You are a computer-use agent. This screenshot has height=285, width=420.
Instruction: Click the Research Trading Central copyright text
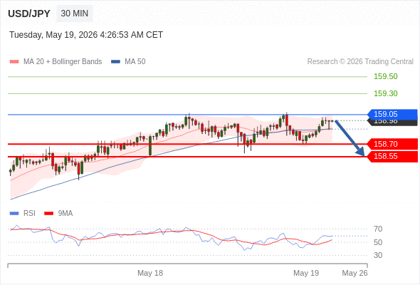point(360,62)
